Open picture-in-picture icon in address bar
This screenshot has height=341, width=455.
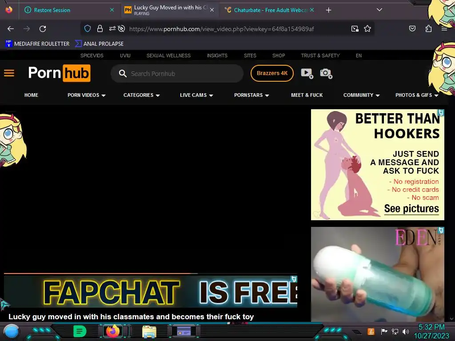355,28
